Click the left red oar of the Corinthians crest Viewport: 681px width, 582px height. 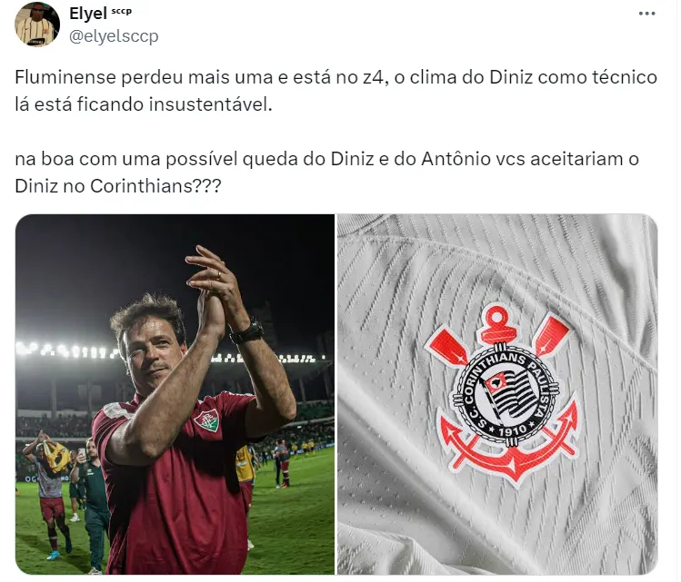point(446,348)
